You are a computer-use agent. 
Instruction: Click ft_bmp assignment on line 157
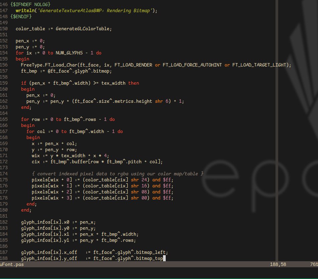(x=66, y=71)
